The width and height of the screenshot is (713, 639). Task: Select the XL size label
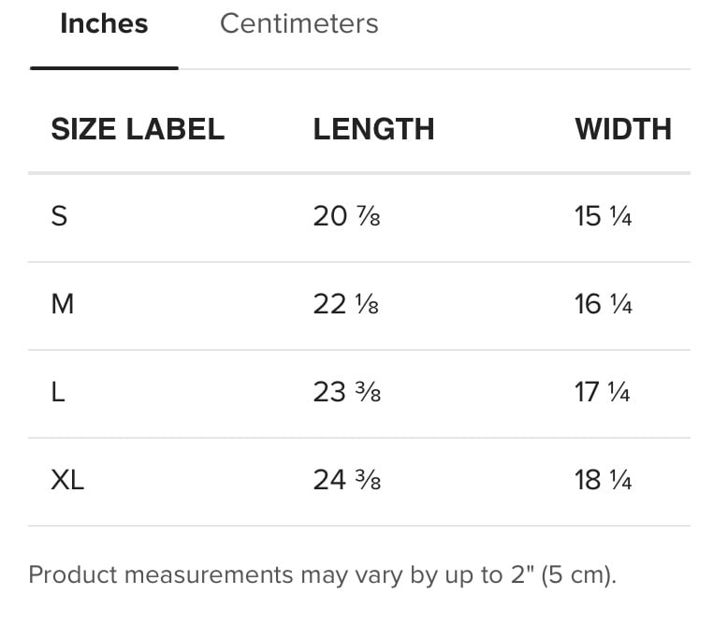(67, 481)
